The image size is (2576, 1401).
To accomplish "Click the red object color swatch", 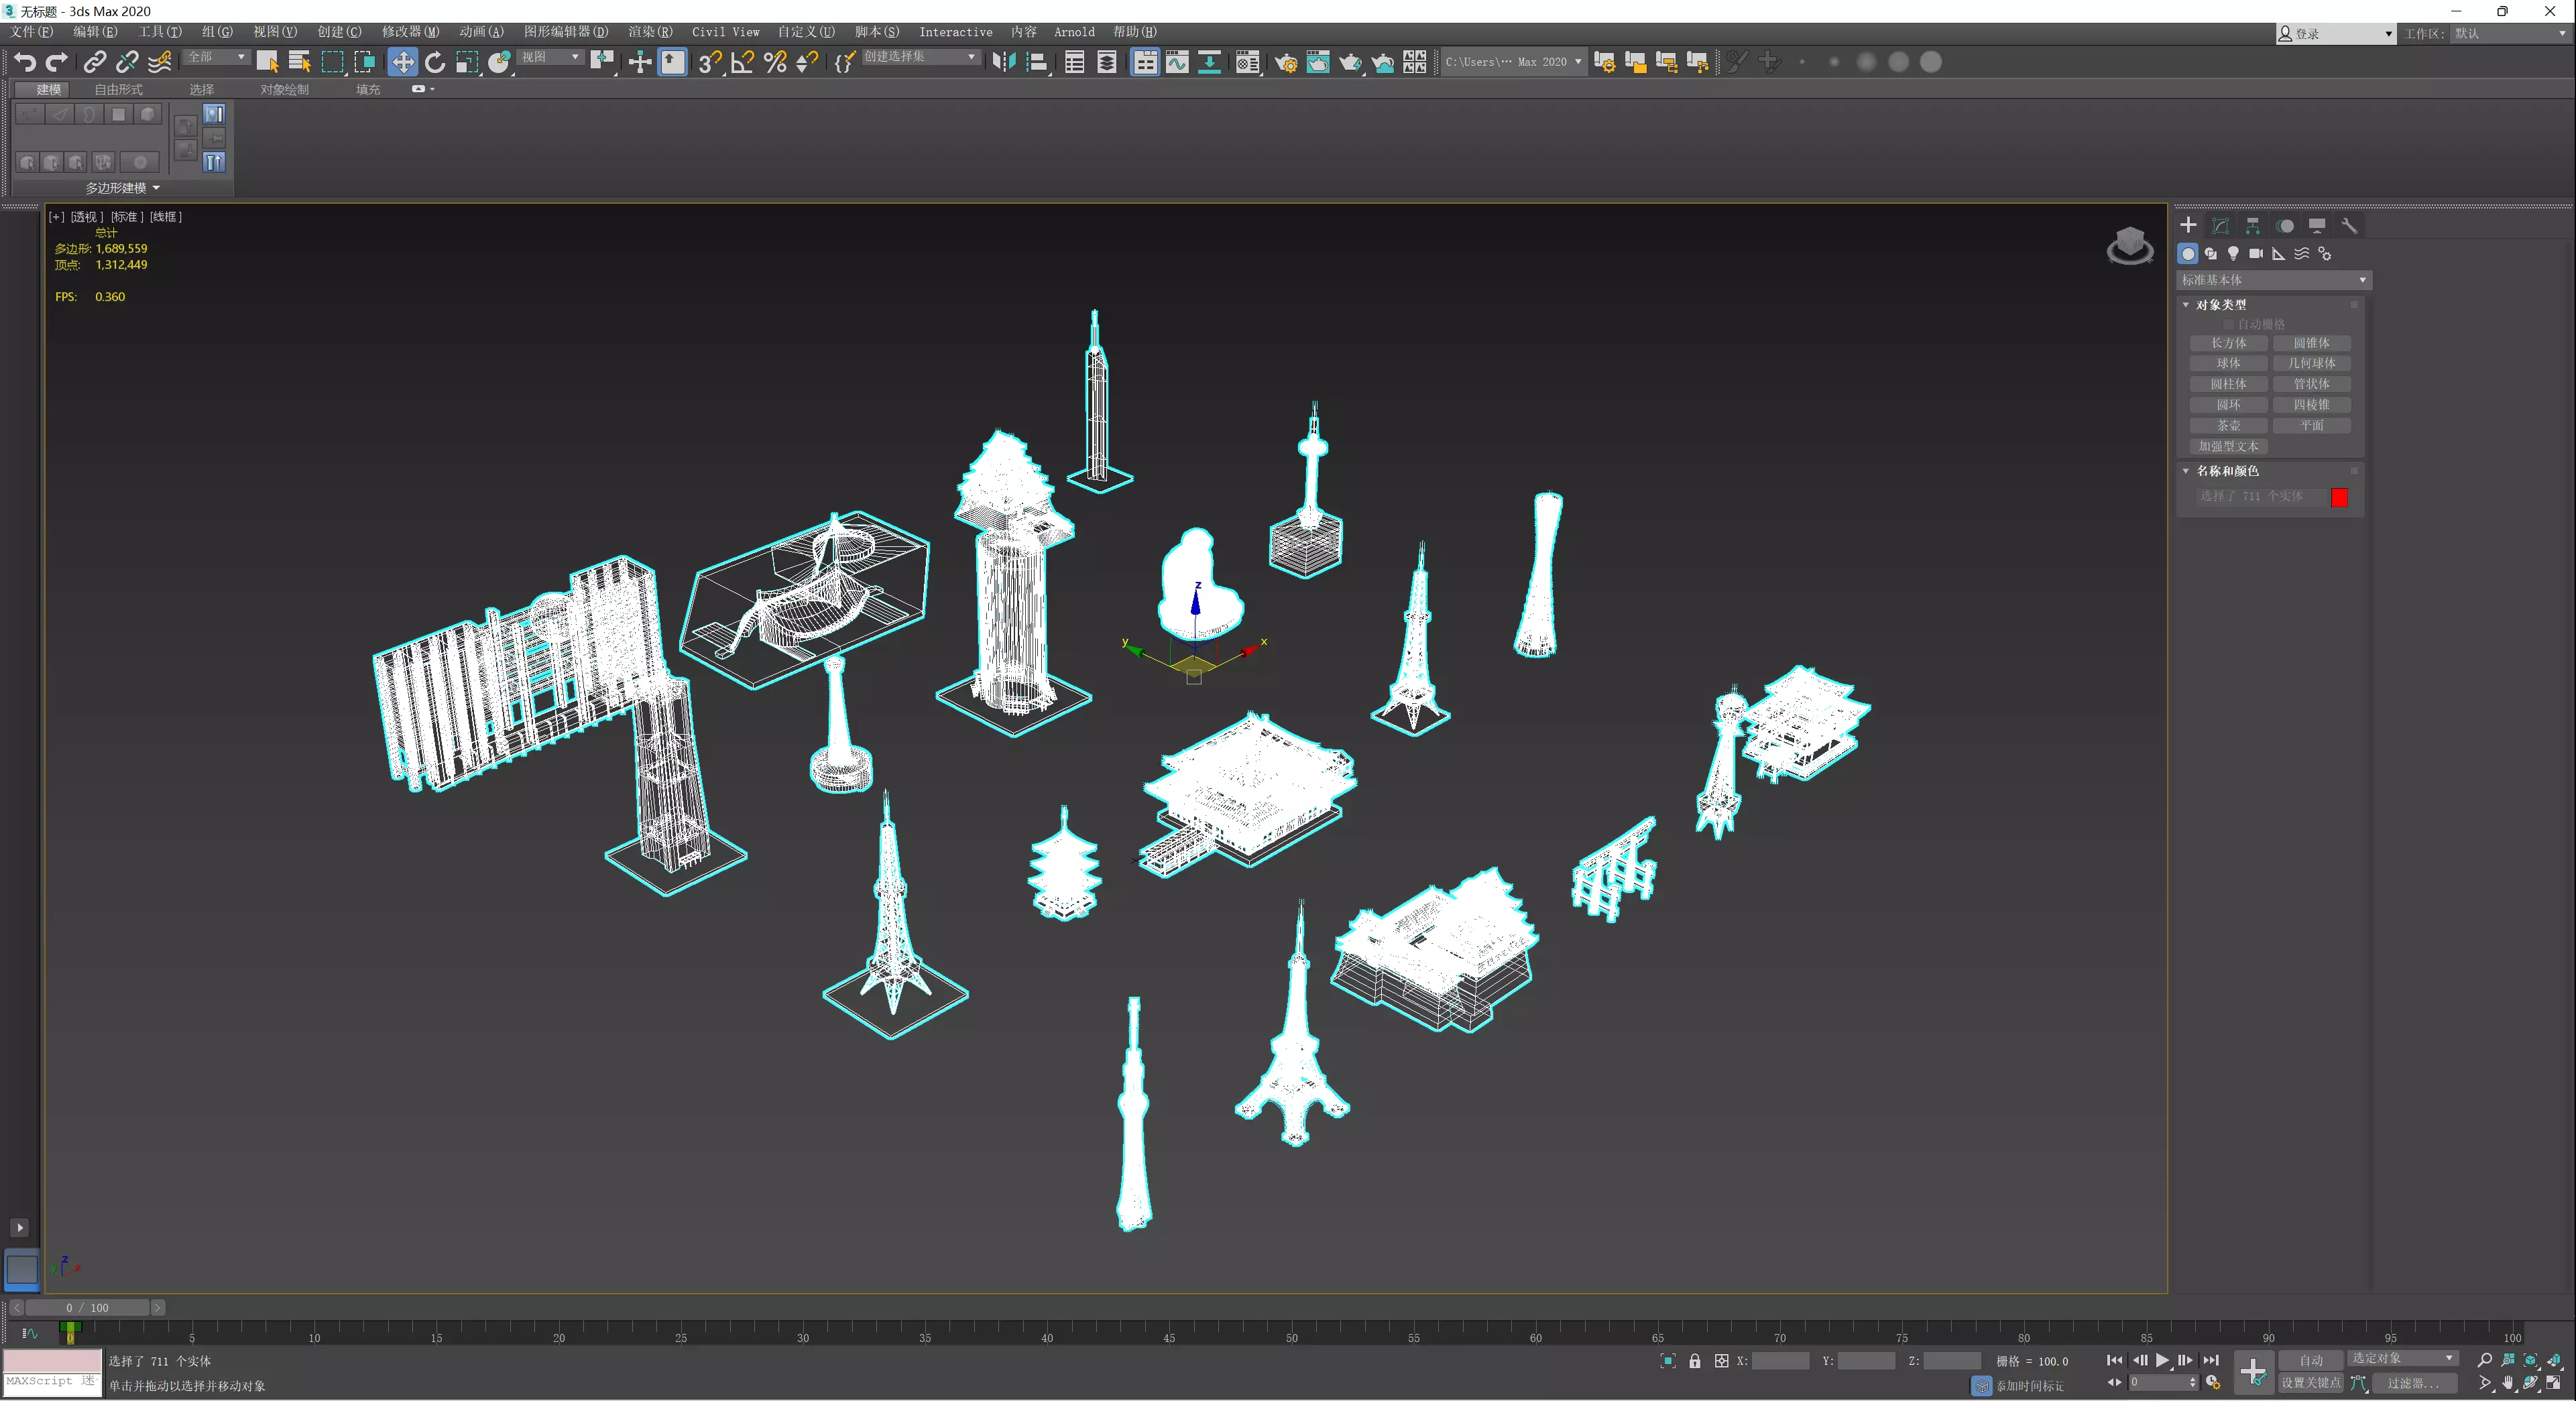I will tap(2339, 497).
